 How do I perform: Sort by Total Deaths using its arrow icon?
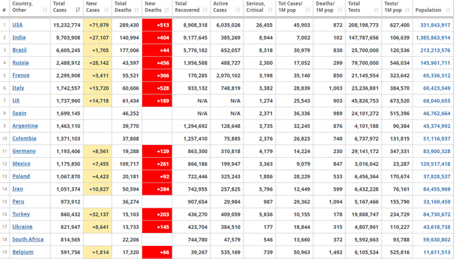click(x=137, y=10)
